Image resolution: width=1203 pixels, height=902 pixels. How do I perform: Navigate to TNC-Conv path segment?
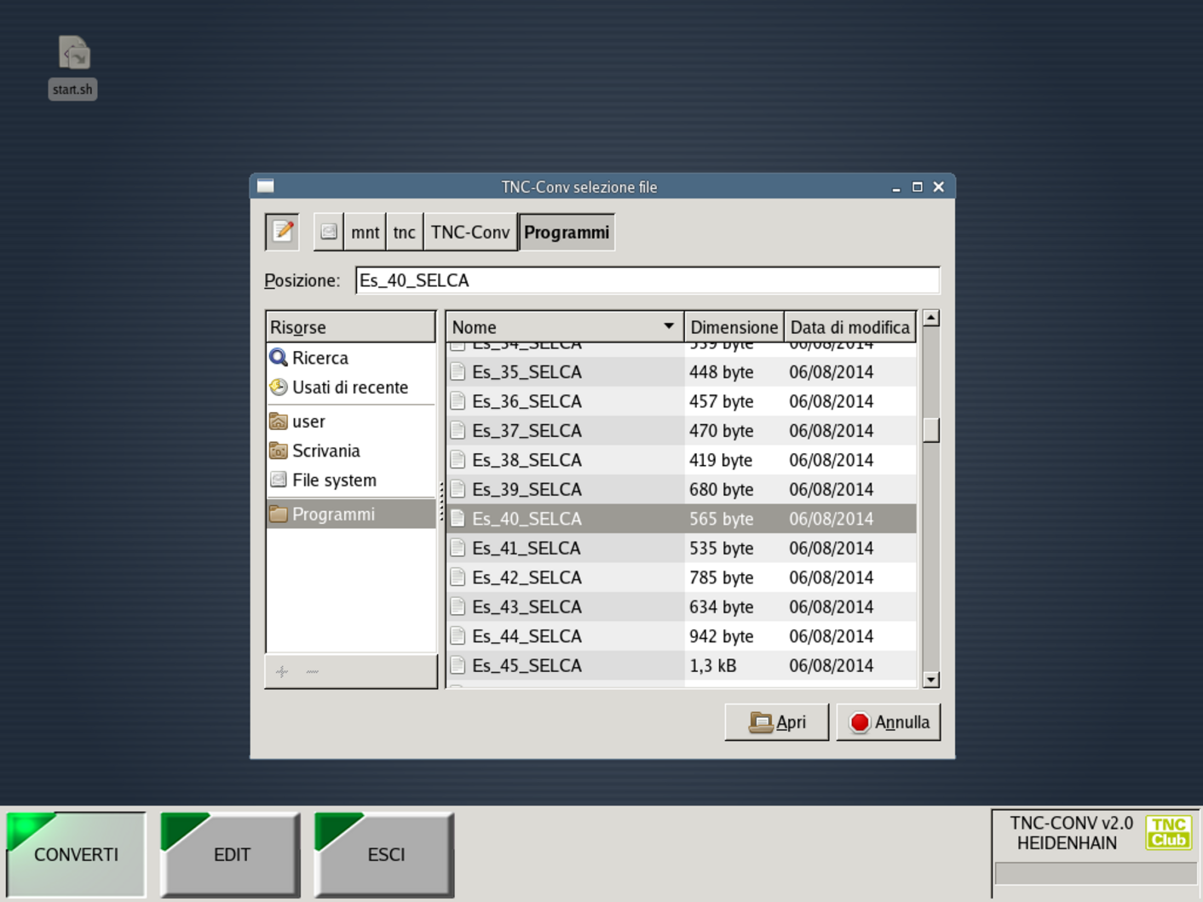pos(469,233)
